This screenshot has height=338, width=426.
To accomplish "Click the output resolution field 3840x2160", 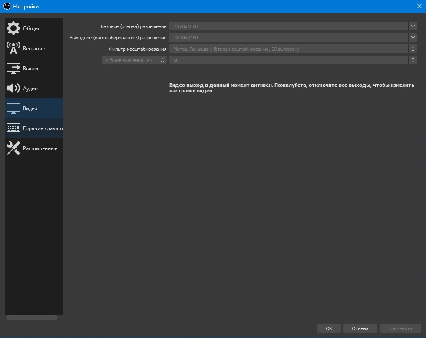I will pyautogui.click(x=289, y=37).
